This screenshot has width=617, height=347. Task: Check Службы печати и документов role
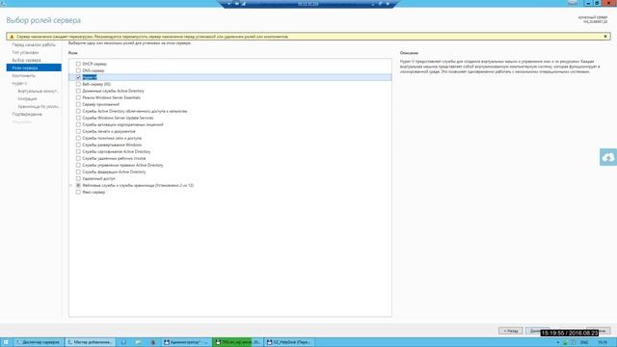pyautogui.click(x=78, y=131)
